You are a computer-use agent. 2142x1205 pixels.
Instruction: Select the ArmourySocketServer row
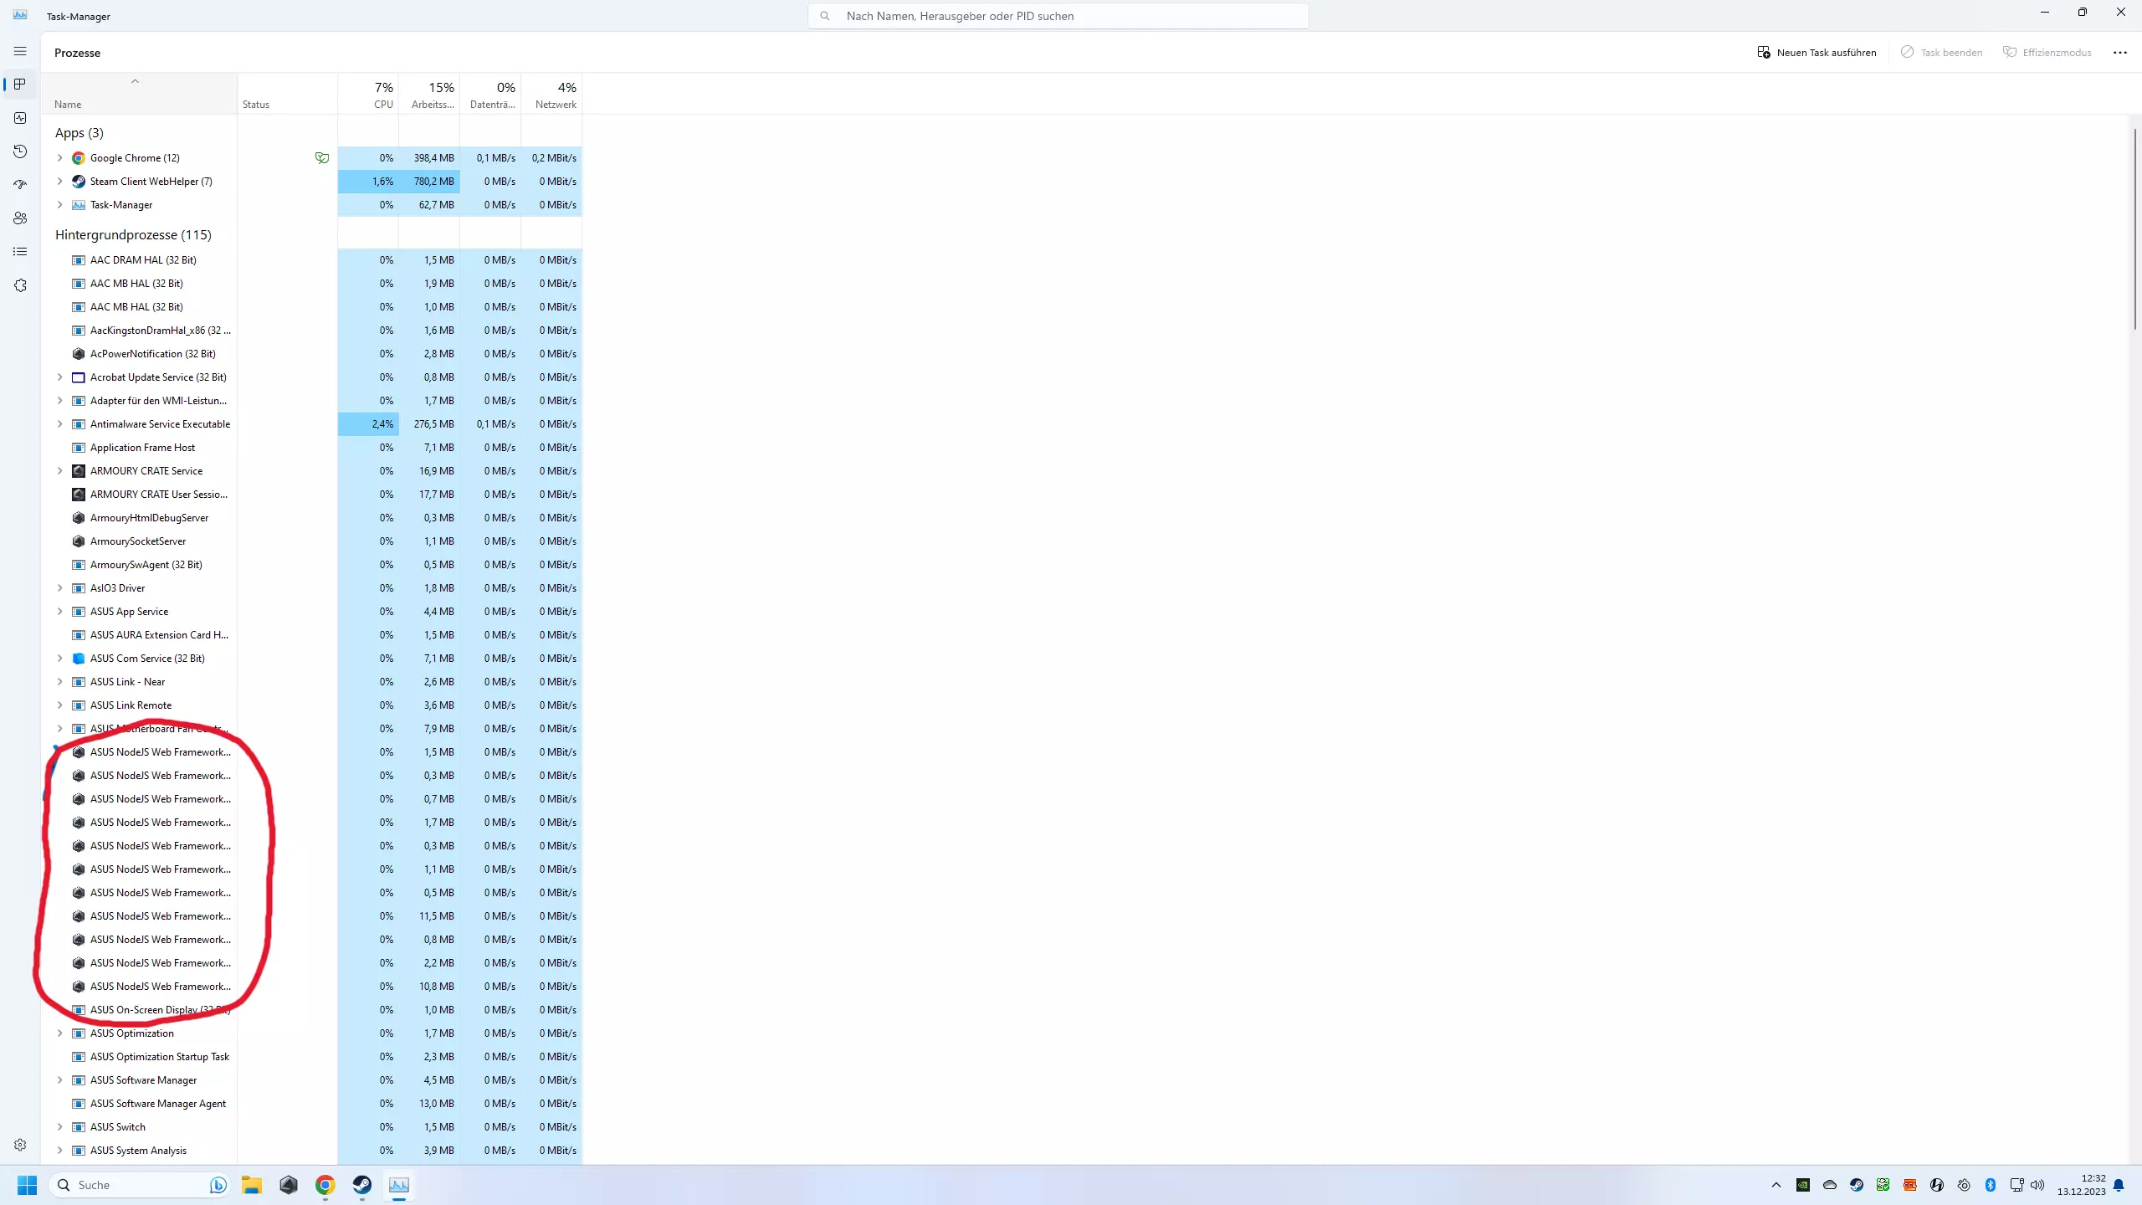point(312,541)
